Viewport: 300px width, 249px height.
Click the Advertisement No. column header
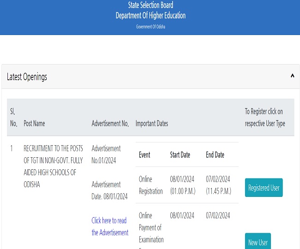[110, 124]
